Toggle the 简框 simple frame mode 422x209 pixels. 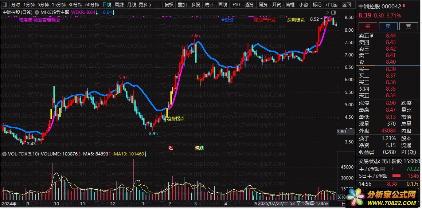point(290,5)
